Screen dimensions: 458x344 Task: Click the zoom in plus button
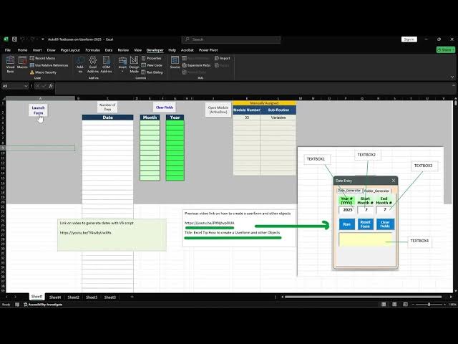tap(444, 305)
